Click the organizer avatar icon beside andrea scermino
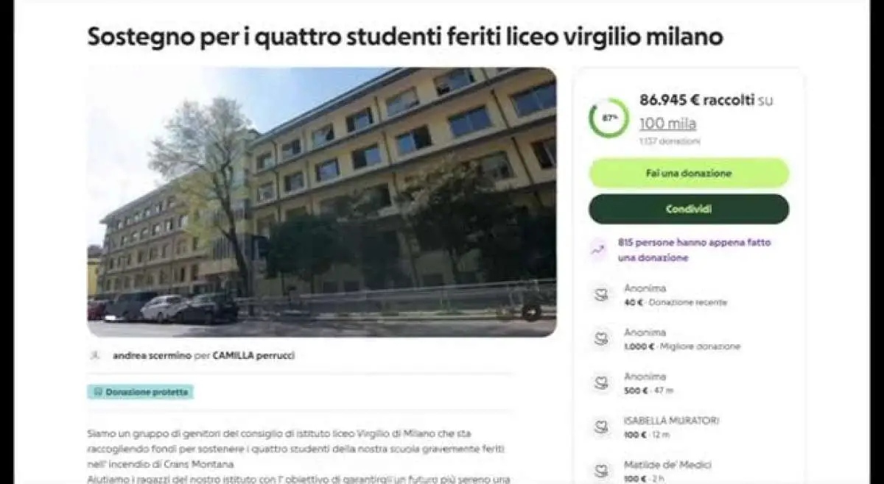Image resolution: width=884 pixels, height=484 pixels. click(94, 355)
